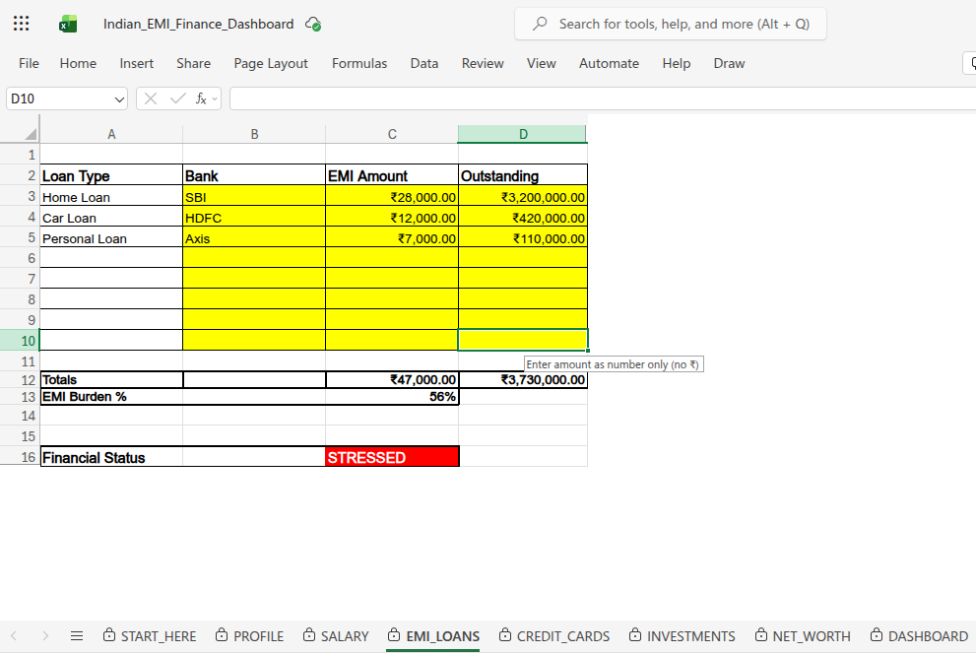Viewport: 976px width, 654px height.
Task: Select column A header
Action: (111, 134)
